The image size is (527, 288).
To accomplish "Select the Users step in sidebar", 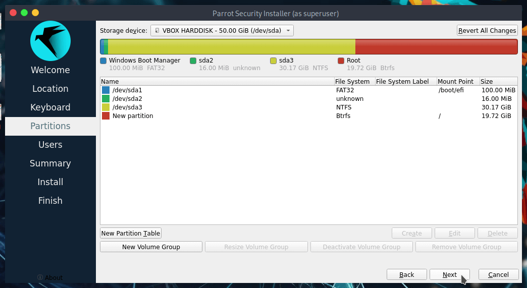I will tap(50, 145).
